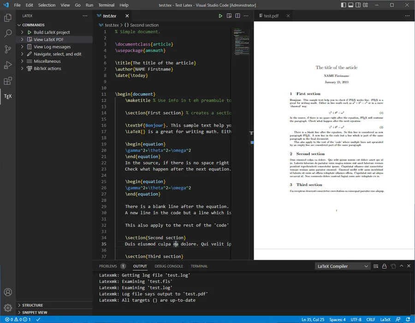Open the Help menu
Screen dimensions: 415x323
[124, 5]
